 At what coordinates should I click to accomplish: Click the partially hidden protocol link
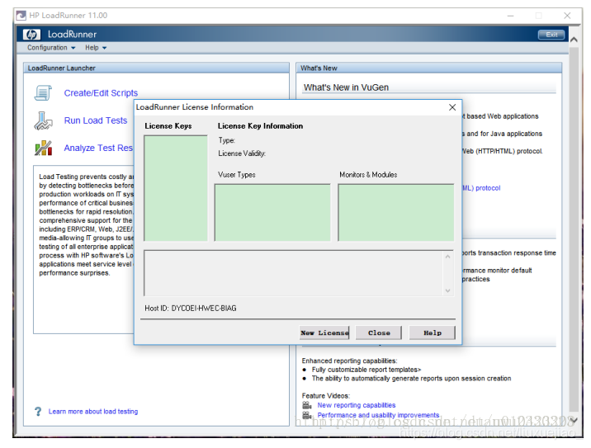tap(481, 188)
